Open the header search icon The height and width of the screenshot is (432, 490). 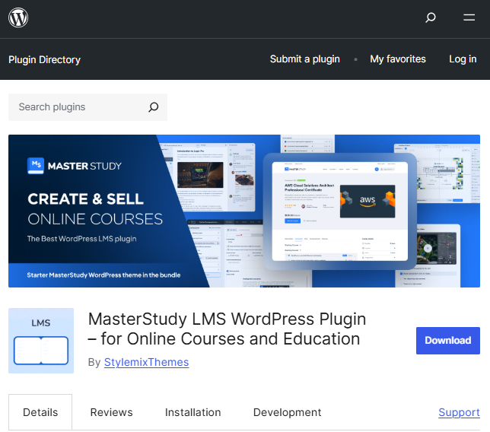(x=431, y=17)
